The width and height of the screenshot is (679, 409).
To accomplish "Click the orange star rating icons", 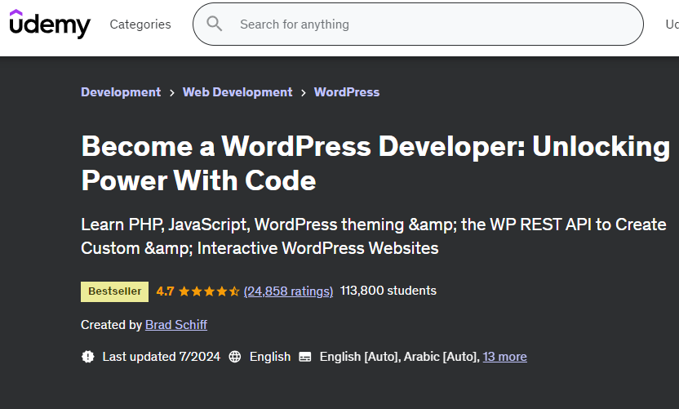I will tap(208, 291).
